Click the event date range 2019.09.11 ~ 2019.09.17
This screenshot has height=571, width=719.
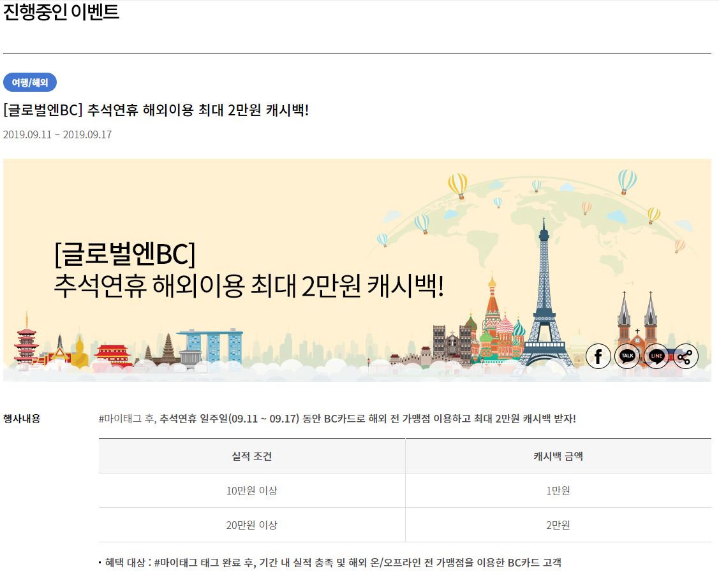point(57,134)
